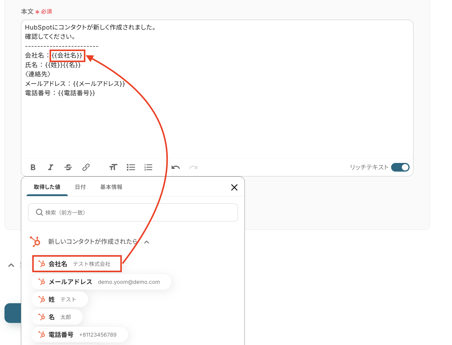Open the 日付 tab
The width and height of the screenshot is (452, 345).
(x=80, y=187)
